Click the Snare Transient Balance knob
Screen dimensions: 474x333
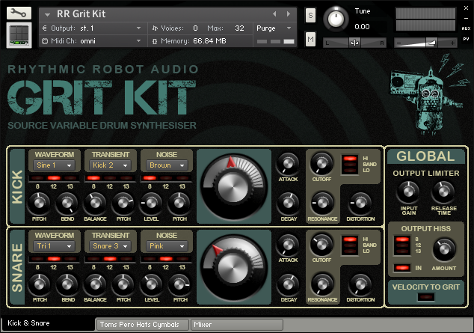click(95, 284)
